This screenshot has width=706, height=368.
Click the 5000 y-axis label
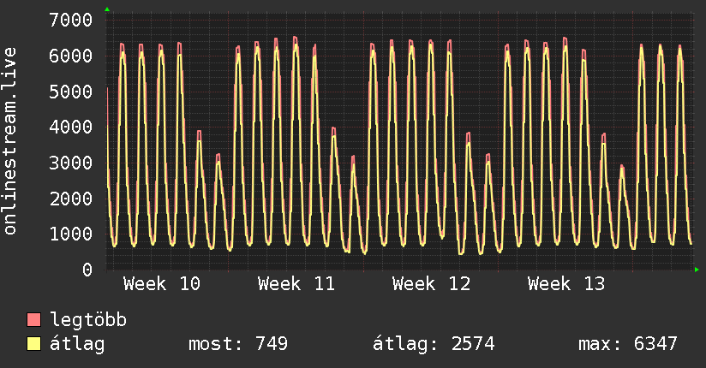[71, 92]
